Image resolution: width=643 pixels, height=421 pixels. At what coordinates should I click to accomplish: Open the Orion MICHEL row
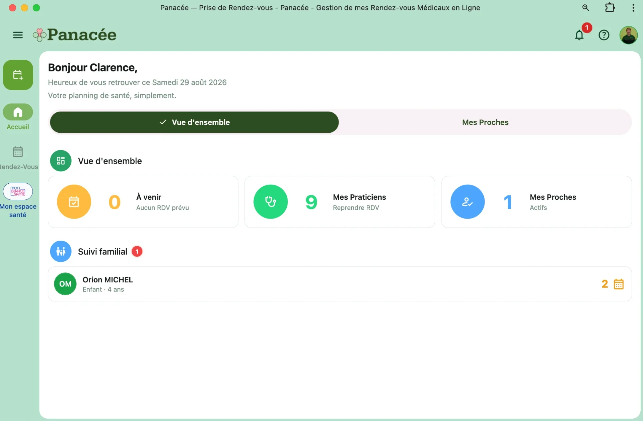pyautogui.click(x=340, y=284)
